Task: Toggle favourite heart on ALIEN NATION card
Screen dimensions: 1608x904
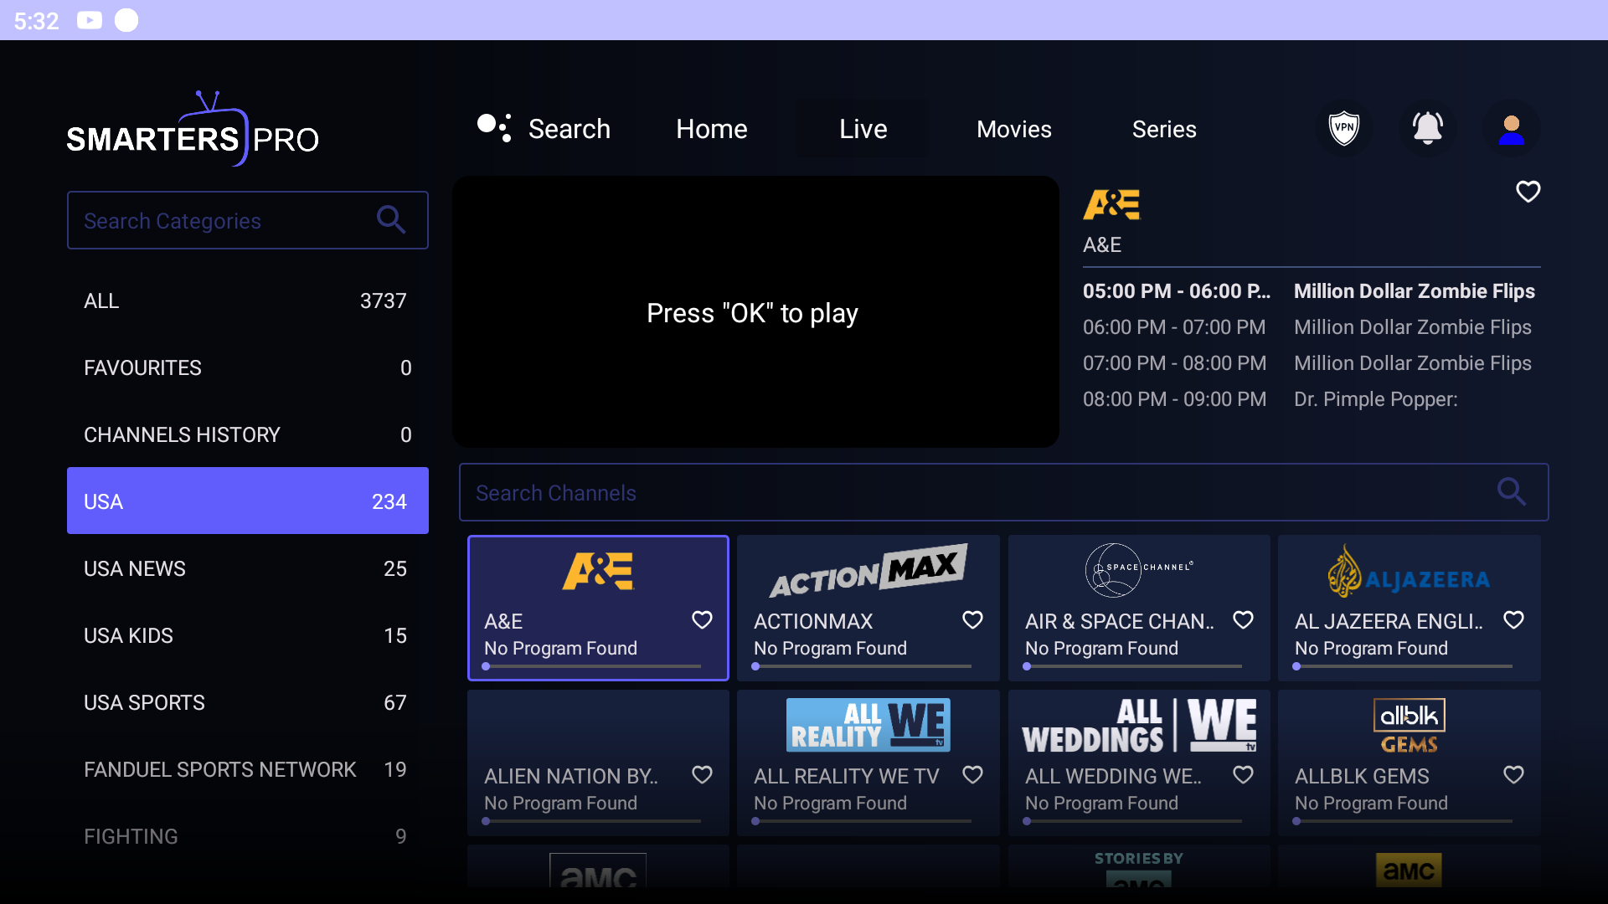Action: tap(702, 775)
